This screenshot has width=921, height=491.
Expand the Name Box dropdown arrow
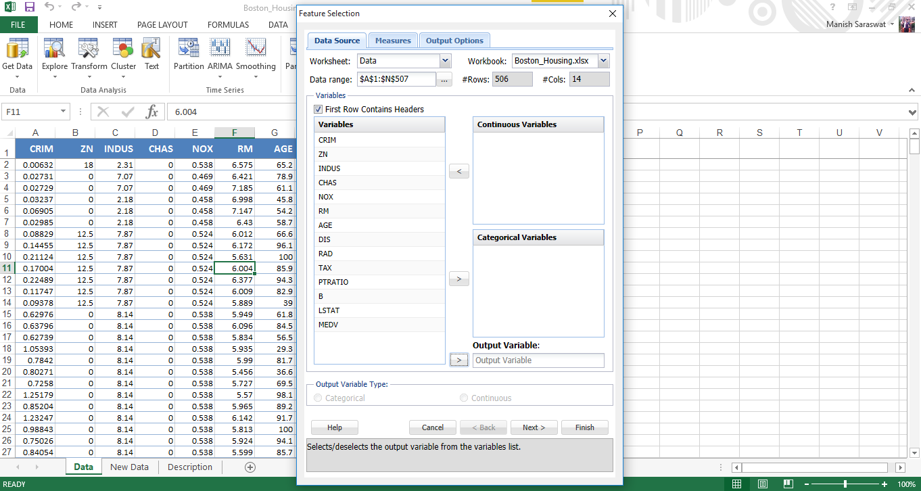click(x=64, y=112)
